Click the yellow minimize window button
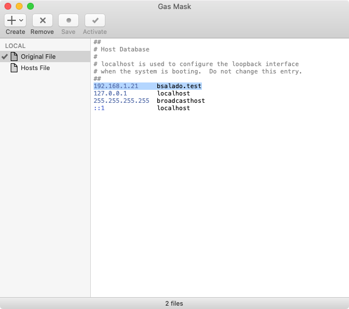 pyautogui.click(x=19, y=6)
